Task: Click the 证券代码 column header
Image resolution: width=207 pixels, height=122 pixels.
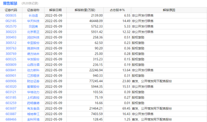Action: tap(11, 10)
